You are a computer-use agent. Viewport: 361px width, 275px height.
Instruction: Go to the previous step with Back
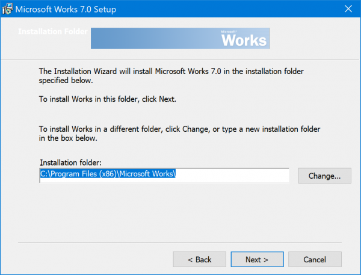[x=199, y=259]
